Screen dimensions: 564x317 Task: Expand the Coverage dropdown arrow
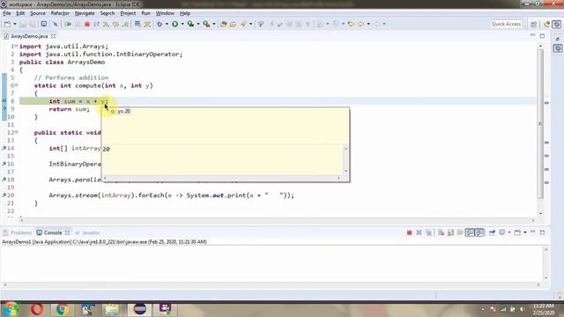pos(198,24)
